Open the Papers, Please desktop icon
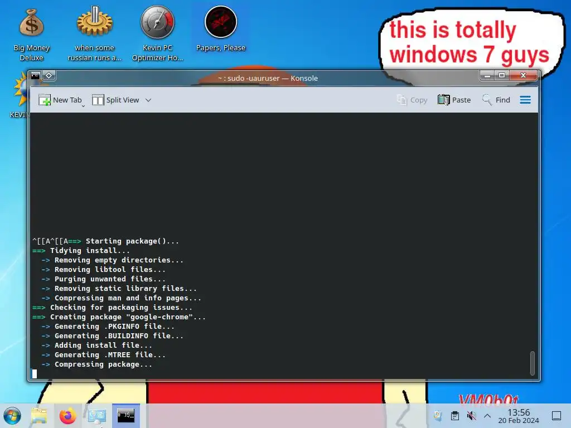 (x=221, y=29)
